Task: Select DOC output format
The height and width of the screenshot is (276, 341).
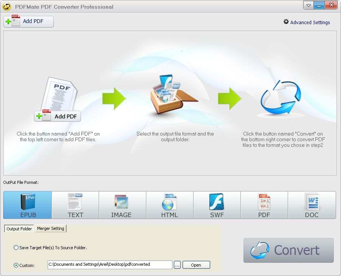Action: tap(312, 205)
